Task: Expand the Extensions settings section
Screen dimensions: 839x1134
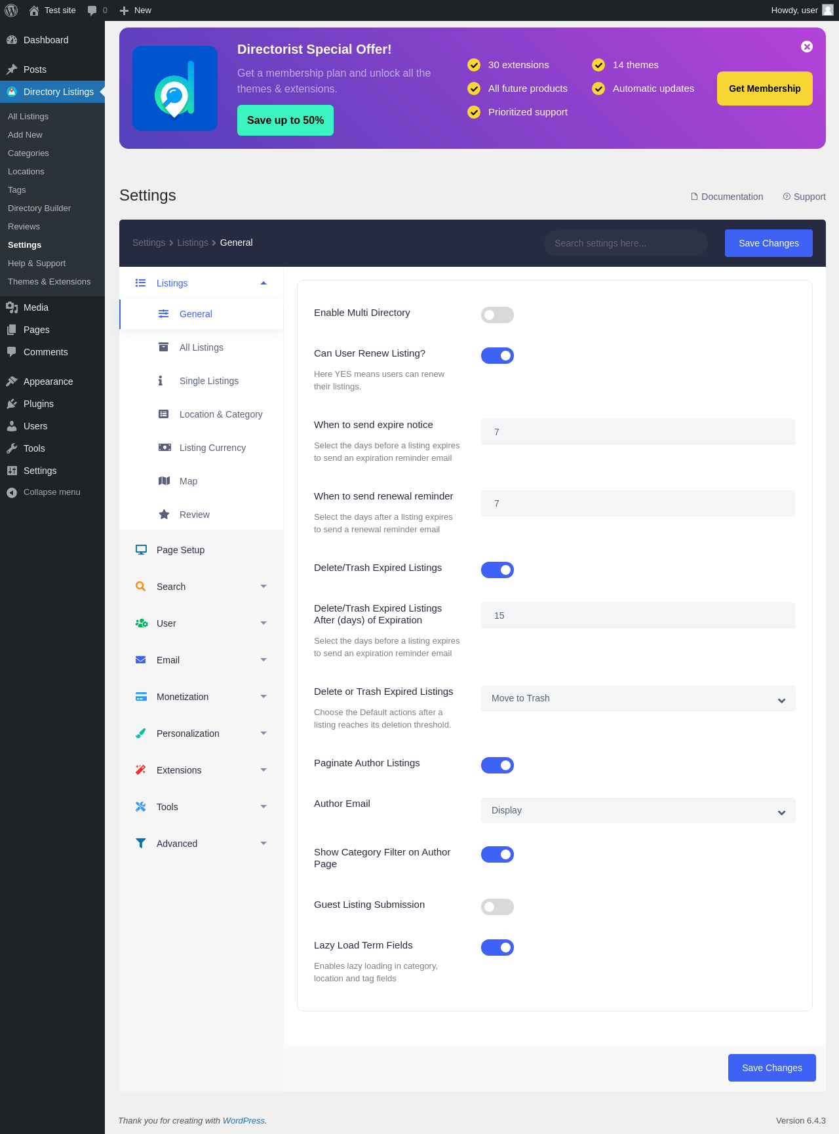Action: coord(263,770)
